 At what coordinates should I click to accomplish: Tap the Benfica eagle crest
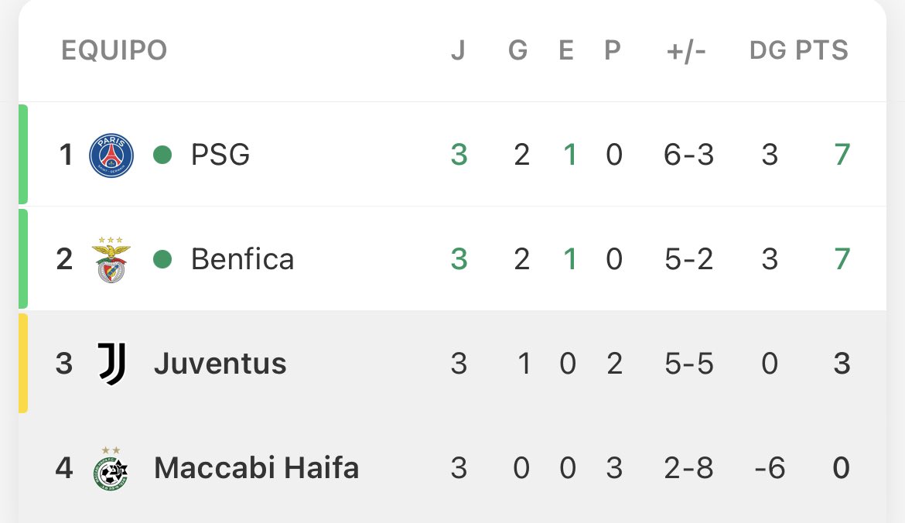111,259
